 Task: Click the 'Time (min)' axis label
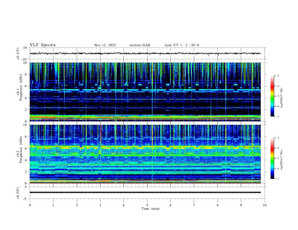[151, 209]
